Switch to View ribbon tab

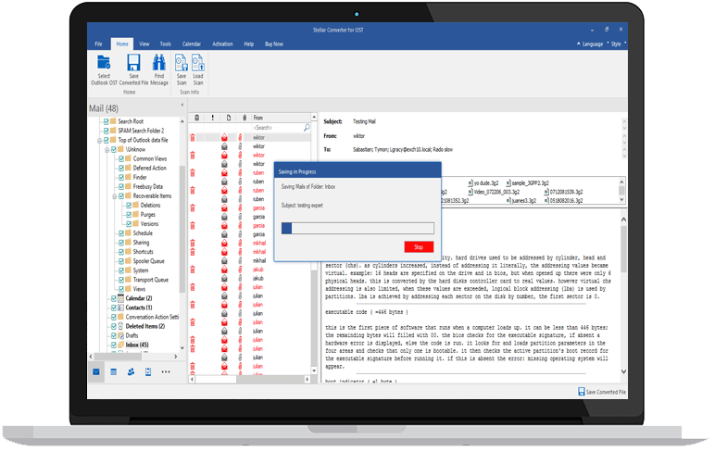(x=144, y=44)
